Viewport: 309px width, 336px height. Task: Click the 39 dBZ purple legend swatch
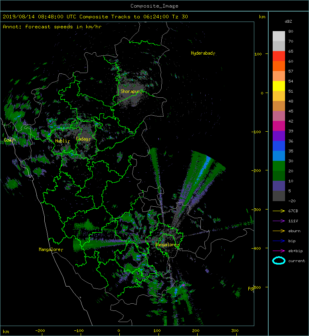pos(279,136)
